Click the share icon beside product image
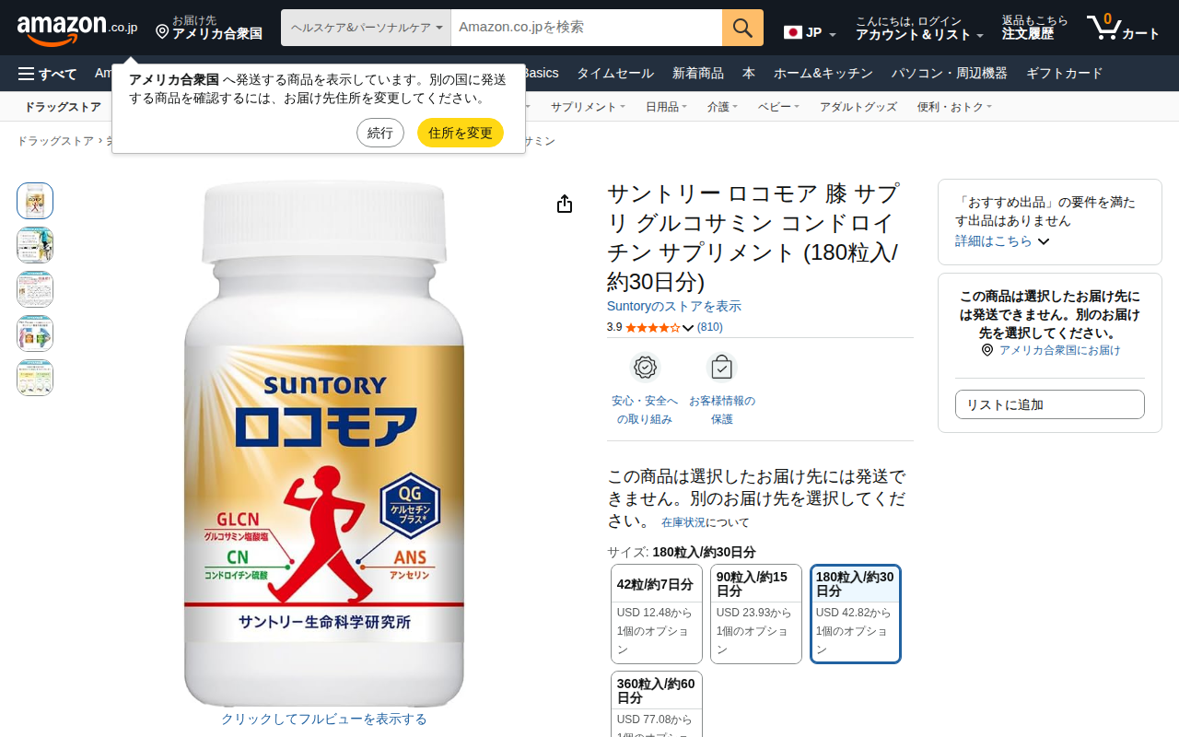 [565, 204]
